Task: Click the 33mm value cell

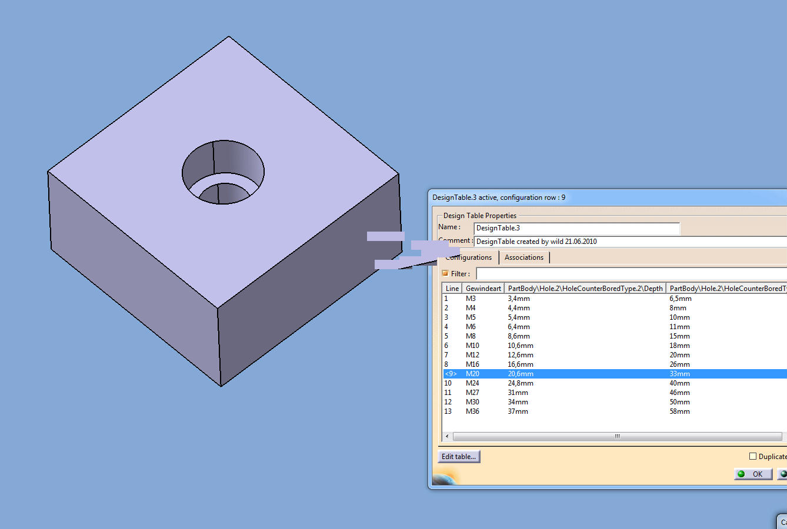Action: (679, 374)
